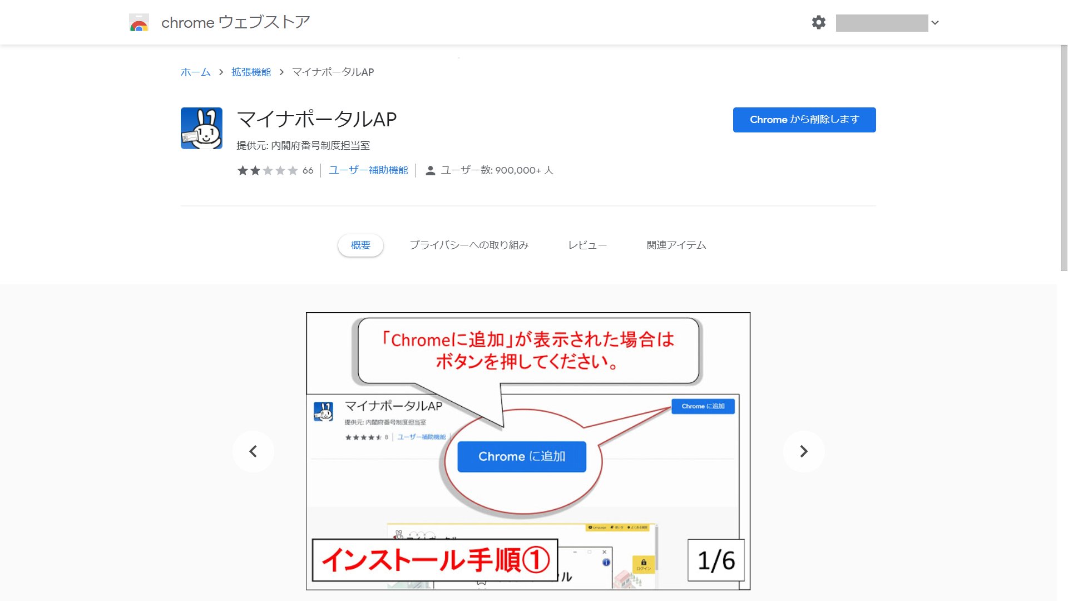This screenshot has height=601, width=1068.
Task: Click the chrome ウェブストア title text
Action: [x=235, y=22]
